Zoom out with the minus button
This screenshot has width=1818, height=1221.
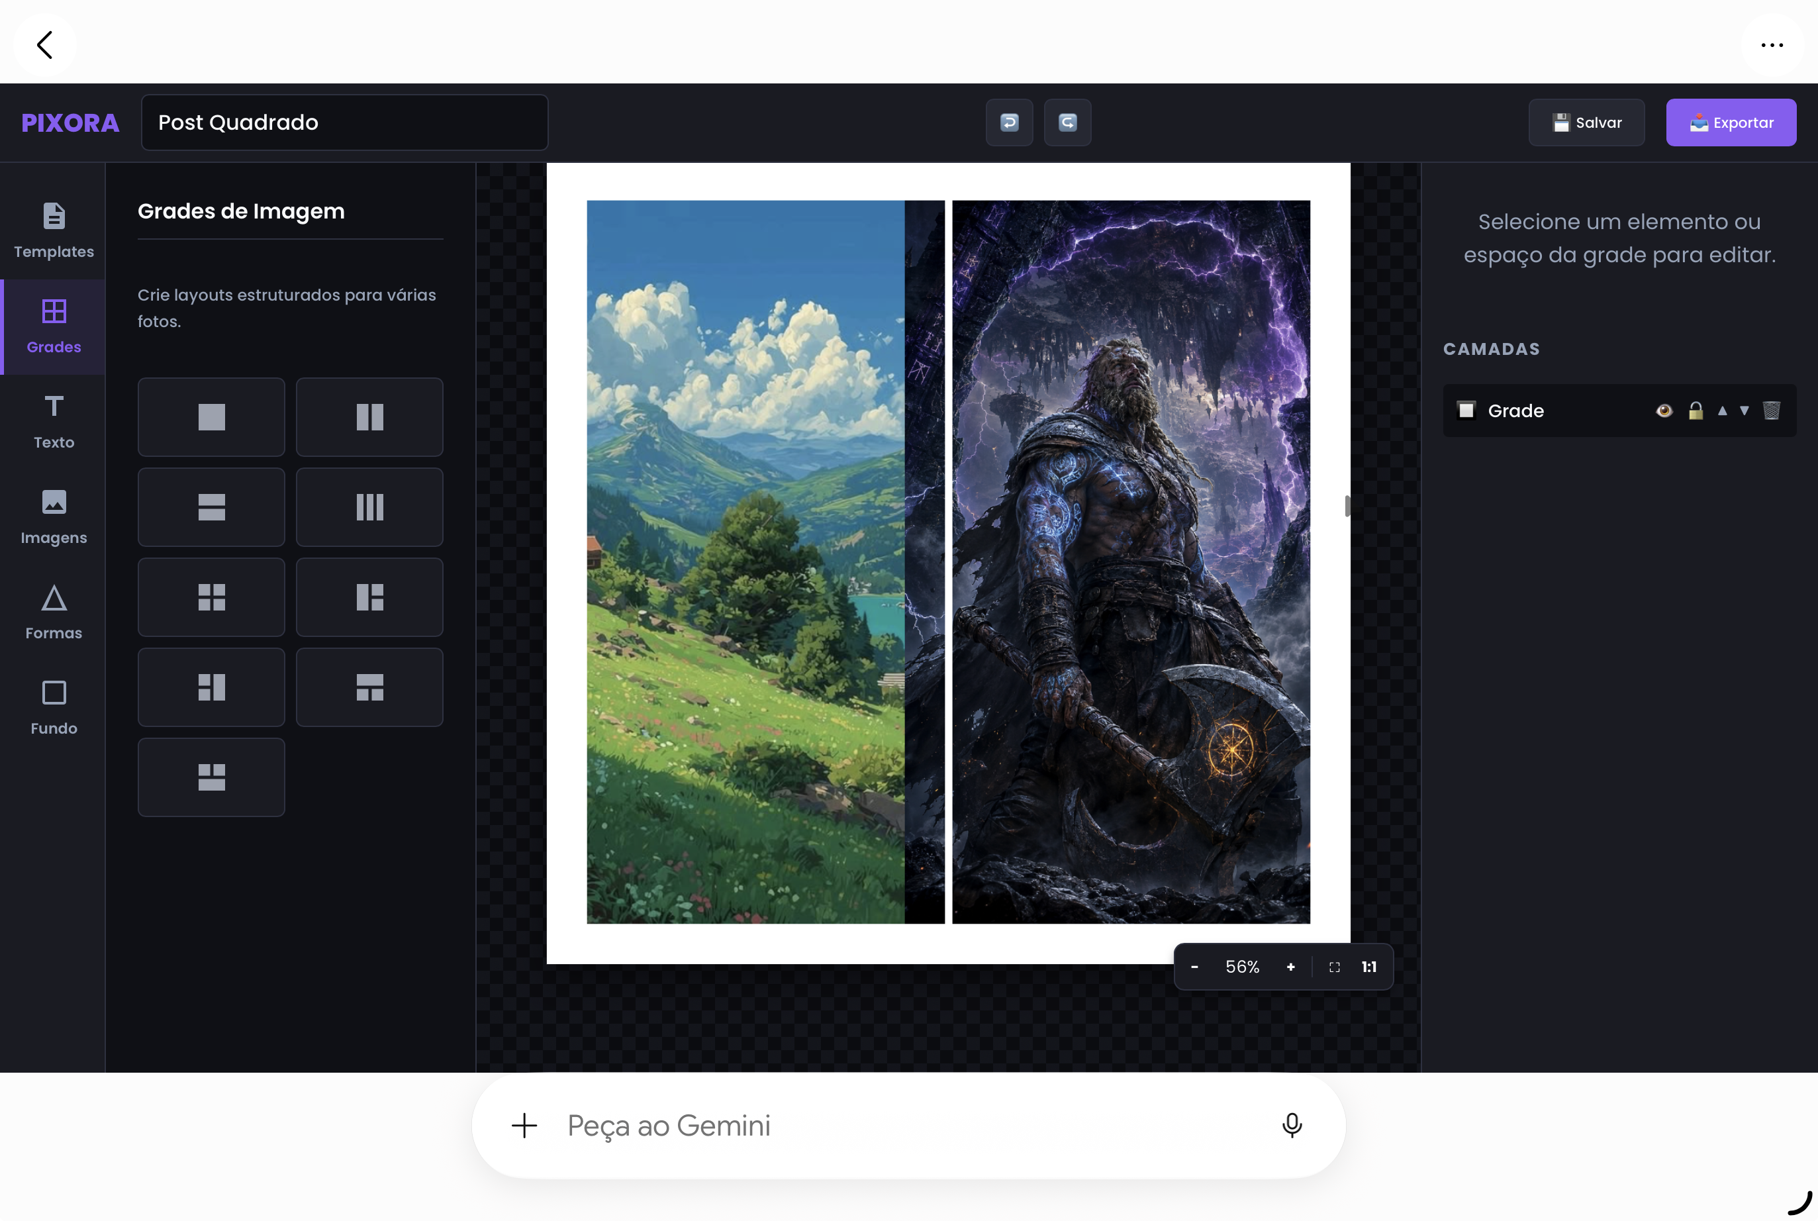(x=1194, y=966)
